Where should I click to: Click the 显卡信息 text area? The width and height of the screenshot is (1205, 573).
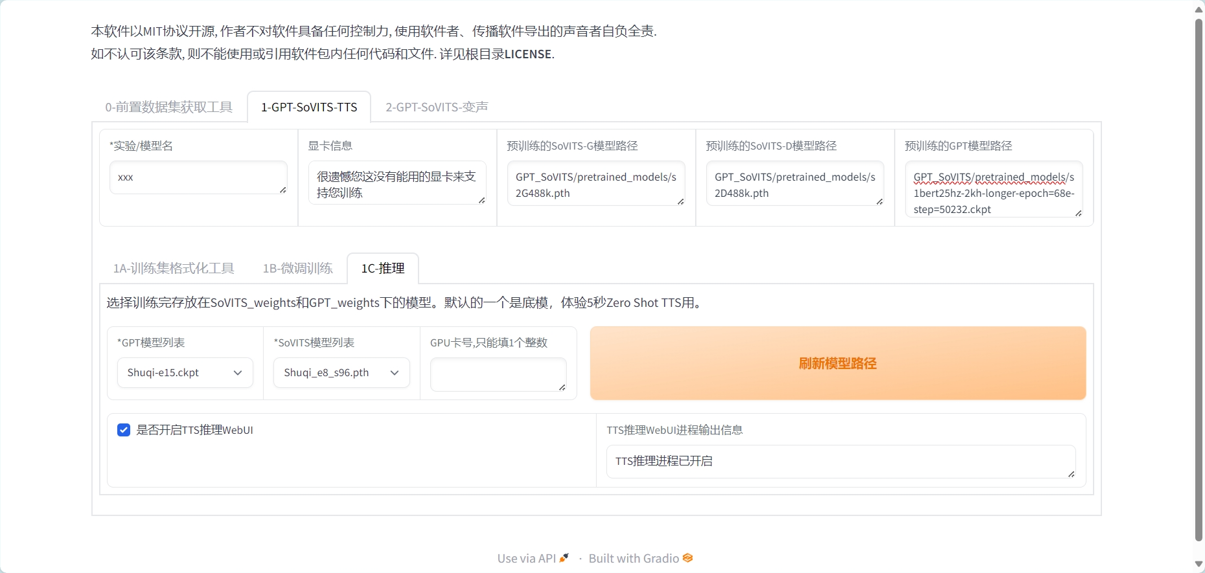coord(397,183)
